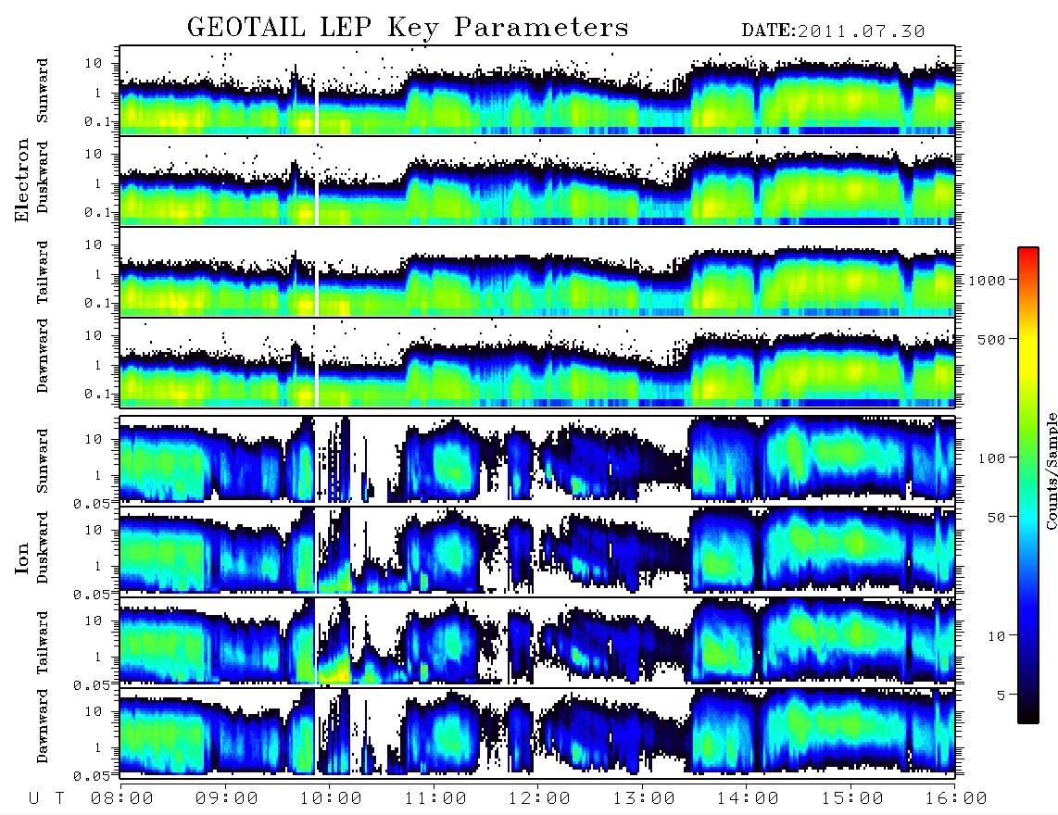The width and height of the screenshot is (1058, 815).
Task: Click the Electron Dawnward spectrogram panel
Action: (x=537, y=363)
